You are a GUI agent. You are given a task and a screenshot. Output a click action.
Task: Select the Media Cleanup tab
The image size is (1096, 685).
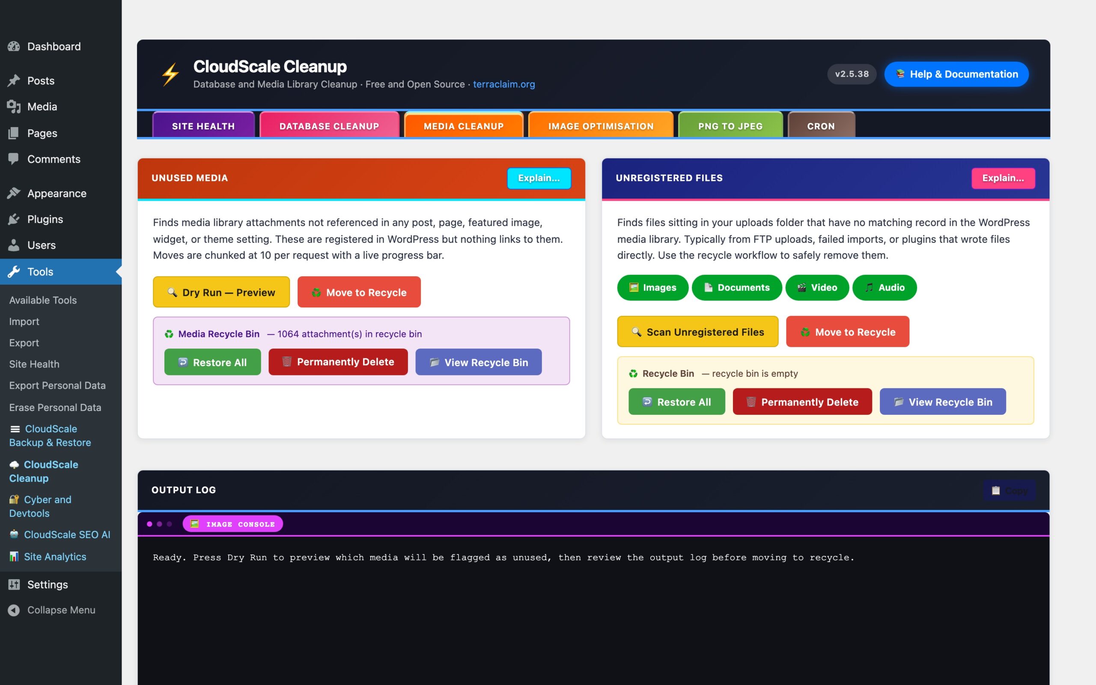click(463, 125)
